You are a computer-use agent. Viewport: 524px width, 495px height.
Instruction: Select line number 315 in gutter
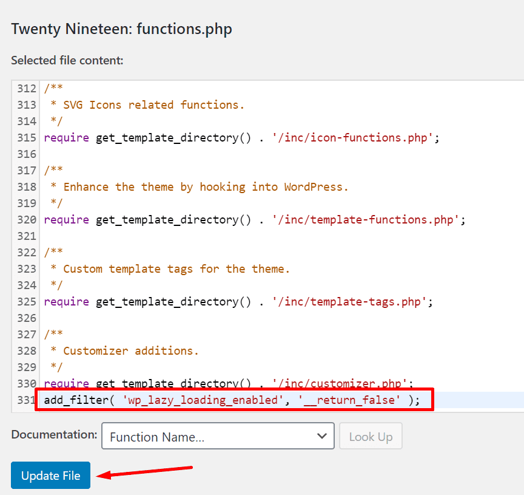[x=27, y=137]
